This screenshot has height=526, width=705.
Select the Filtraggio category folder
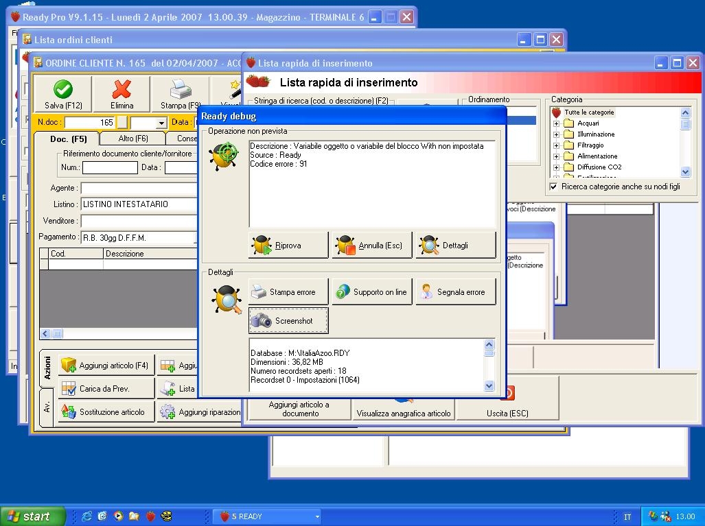pyautogui.click(x=590, y=145)
